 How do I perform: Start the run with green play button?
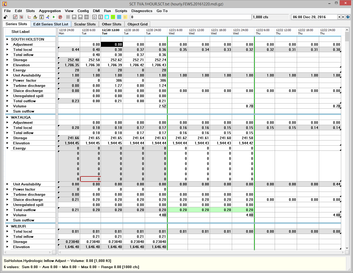pos(54,17)
